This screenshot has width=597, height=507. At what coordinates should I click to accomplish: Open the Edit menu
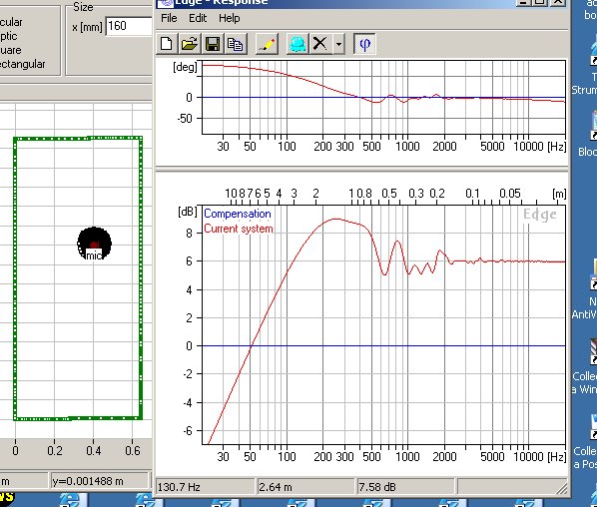pos(198,18)
